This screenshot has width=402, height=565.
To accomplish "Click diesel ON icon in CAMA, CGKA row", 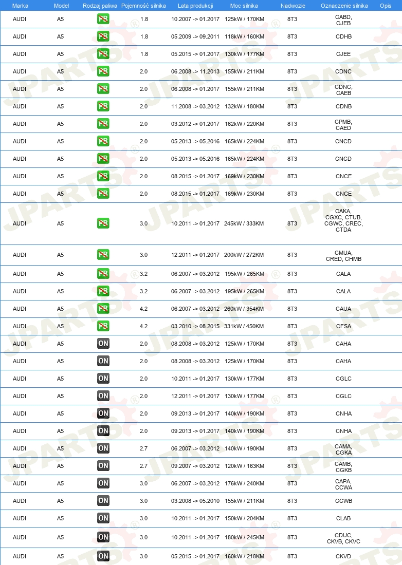I will [103, 448].
